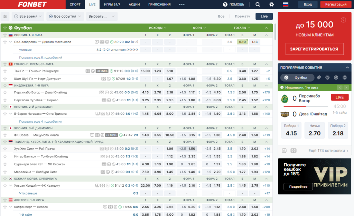Collapse Гонконг. Премьер-лига league chevron
Image resolution: width=354 pixels, height=216 pixels.
(267, 64)
